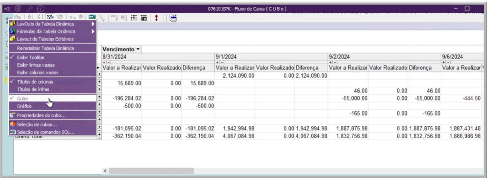Click the traffic light icon in title bar

point(18,8)
